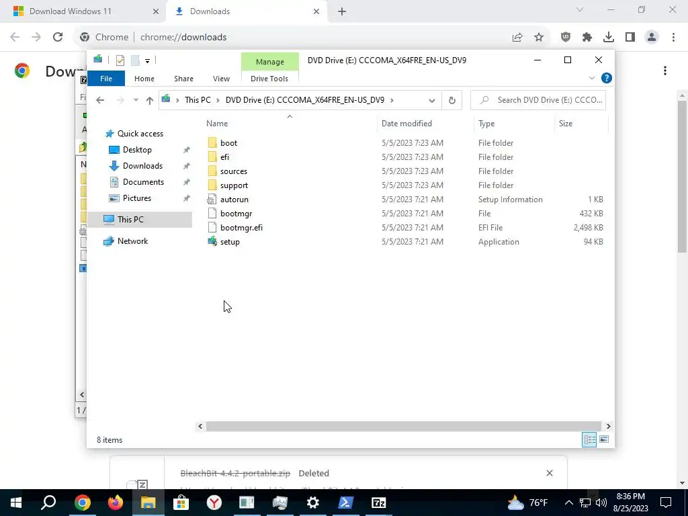Switch to details view layout
Image resolution: width=688 pixels, height=516 pixels.
pyautogui.click(x=589, y=439)
